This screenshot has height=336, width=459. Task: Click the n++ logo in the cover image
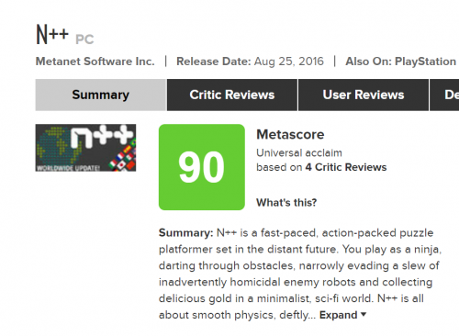point(102,137)
